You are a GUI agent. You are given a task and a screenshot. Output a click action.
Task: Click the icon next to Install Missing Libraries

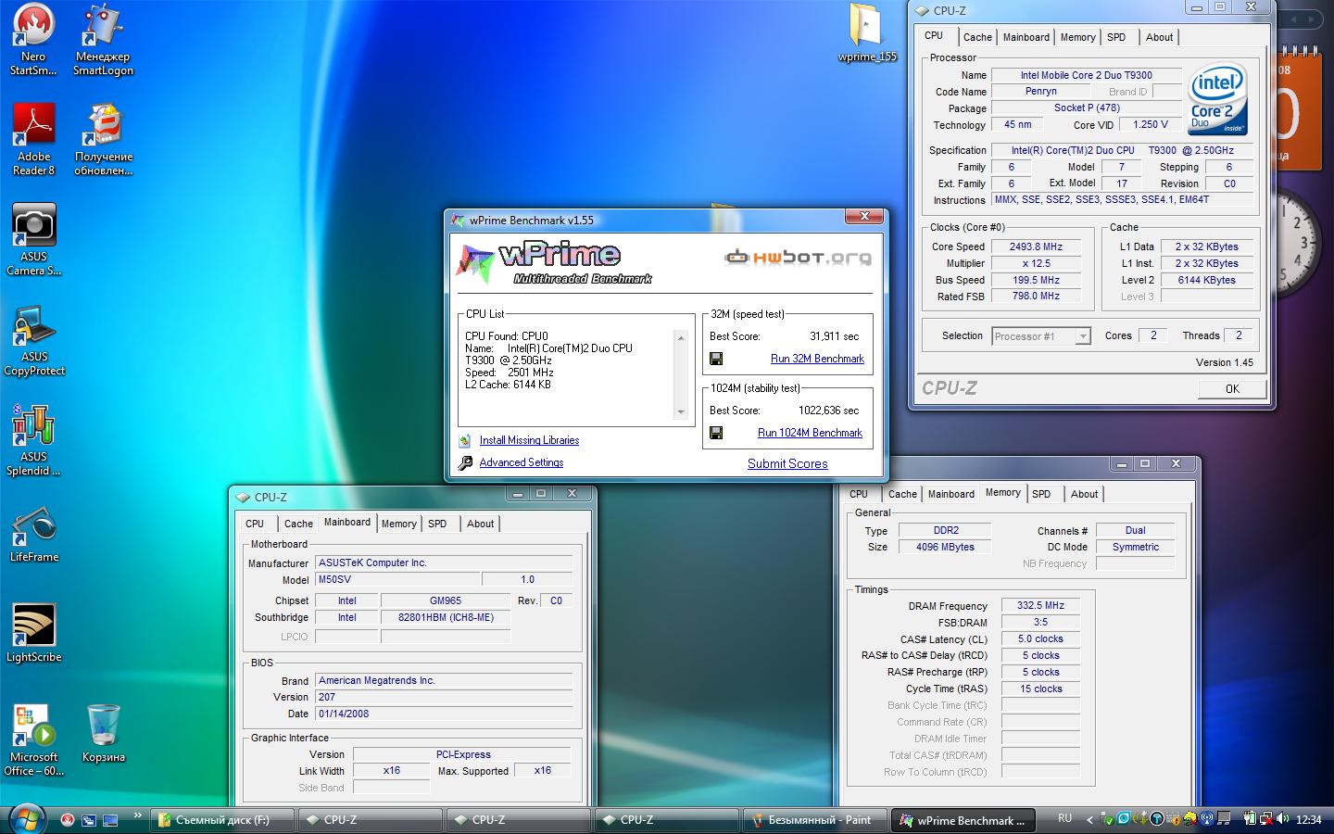point(465,440)
